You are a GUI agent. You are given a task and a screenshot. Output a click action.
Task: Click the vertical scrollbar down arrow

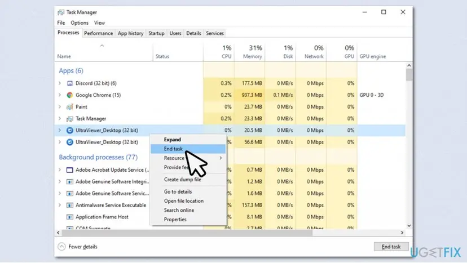tap(409, 226)
